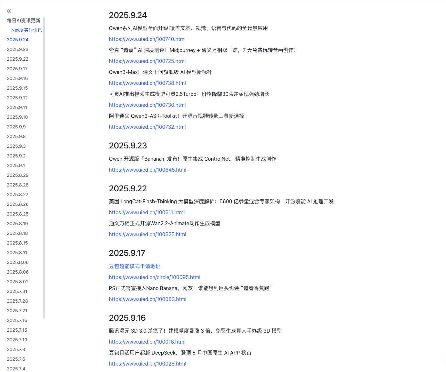
Task: Open link uied.cn/100016.html
Action: click(x=147, y=342)
